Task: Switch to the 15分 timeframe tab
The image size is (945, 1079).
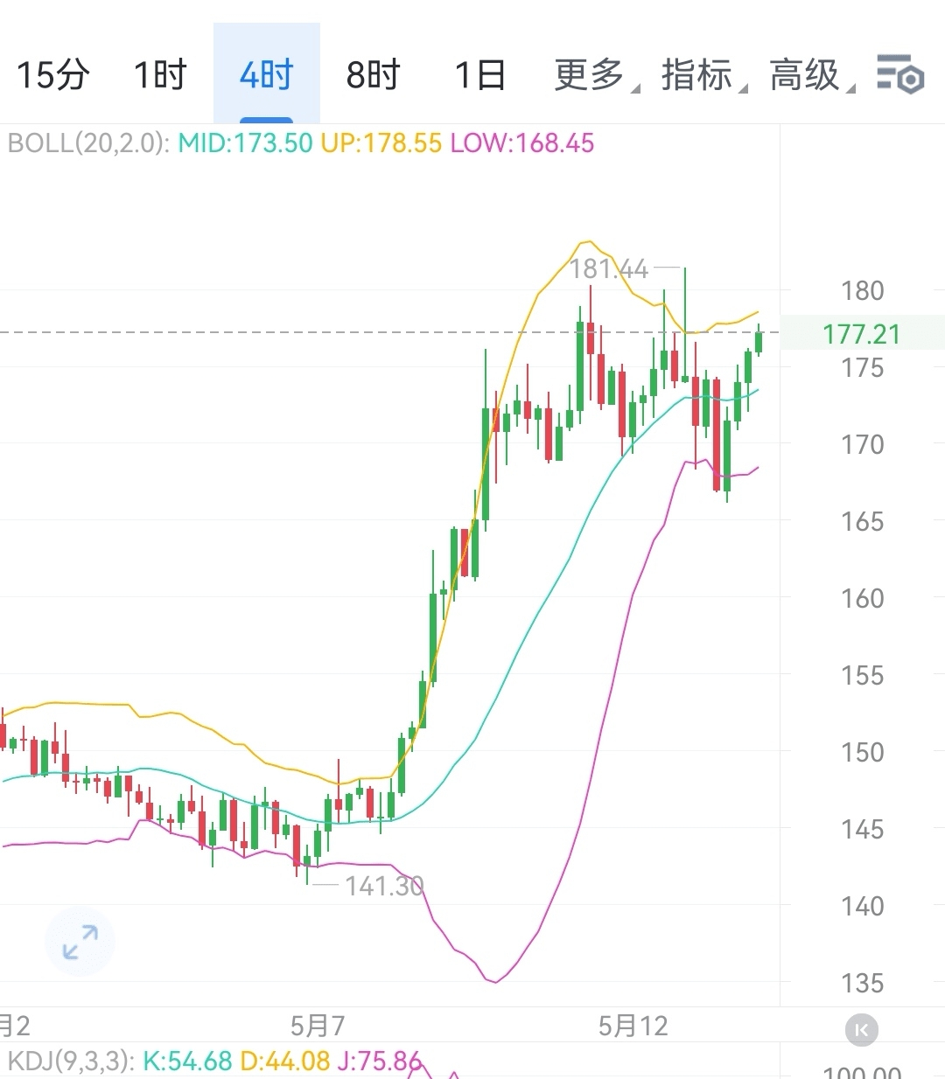Action: click(53, 75)
